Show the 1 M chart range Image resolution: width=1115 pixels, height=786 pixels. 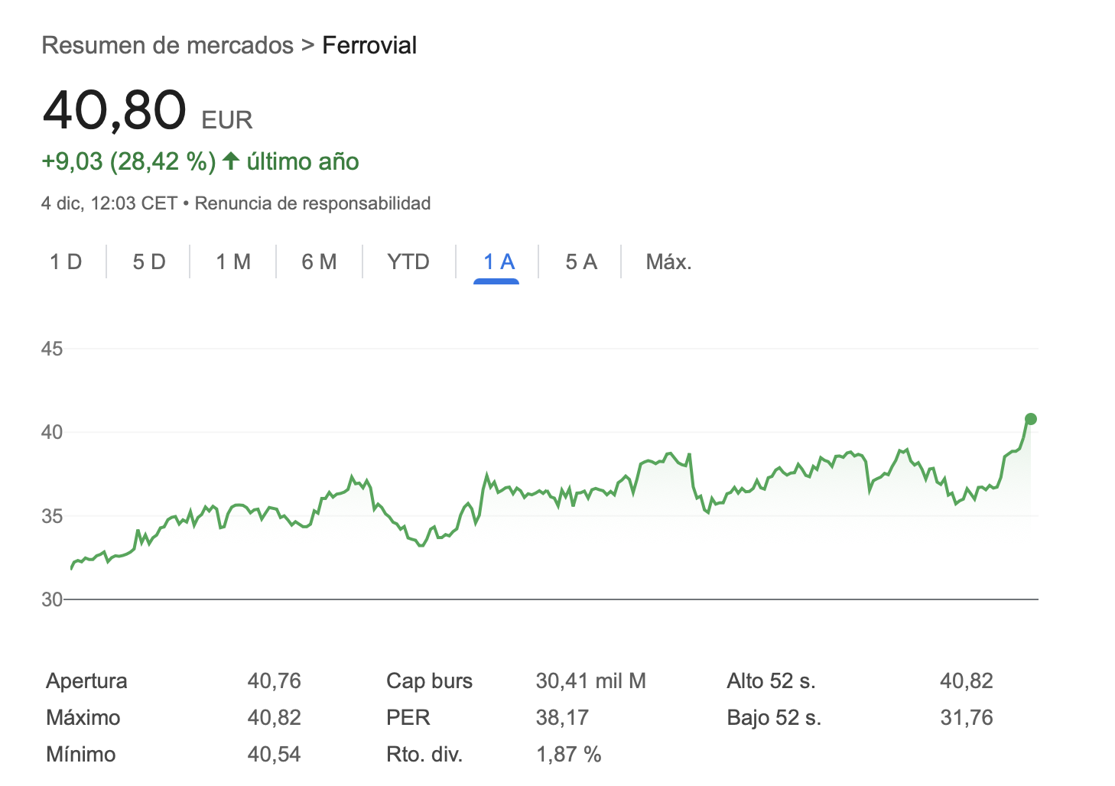click(233, 262)
